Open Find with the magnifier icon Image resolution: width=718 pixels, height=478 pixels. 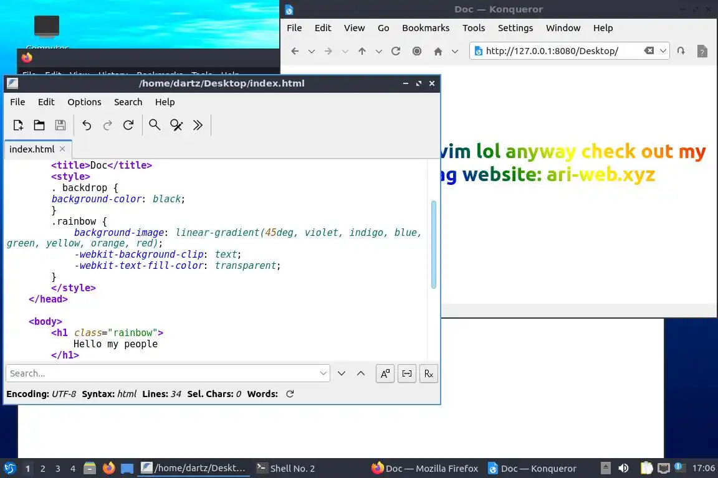click(x=155, y=125)
